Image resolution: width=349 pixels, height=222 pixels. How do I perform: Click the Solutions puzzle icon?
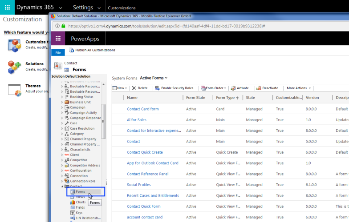tap(14, 67)
